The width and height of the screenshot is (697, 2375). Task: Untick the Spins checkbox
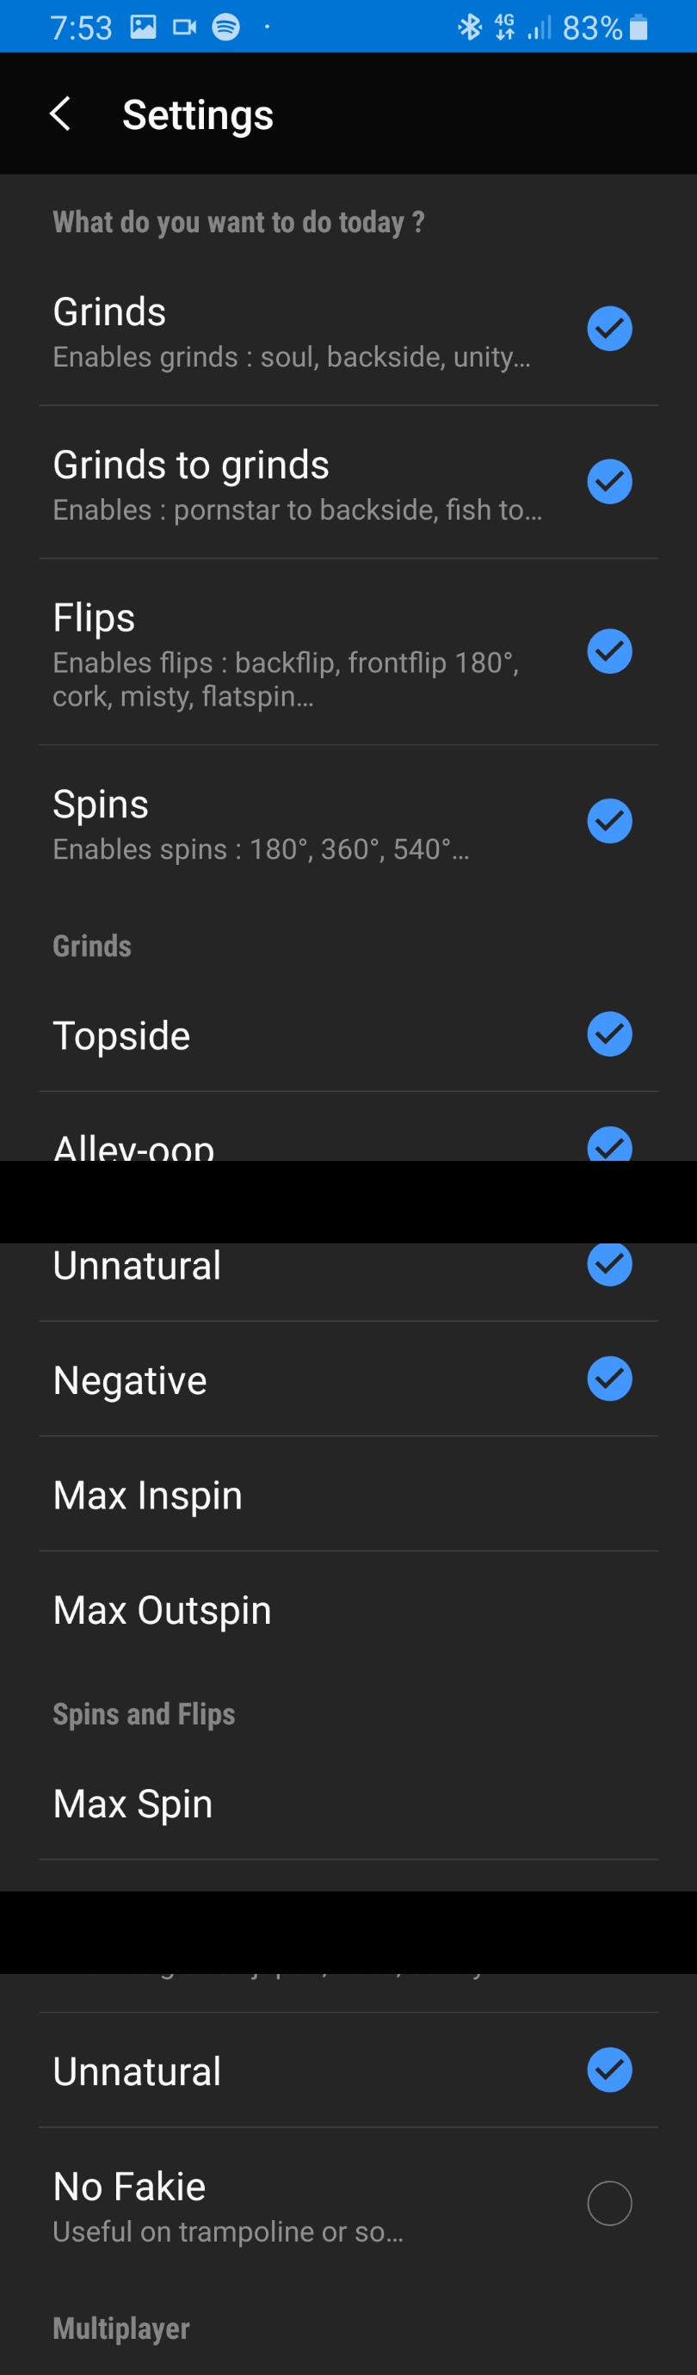(609, 821)
